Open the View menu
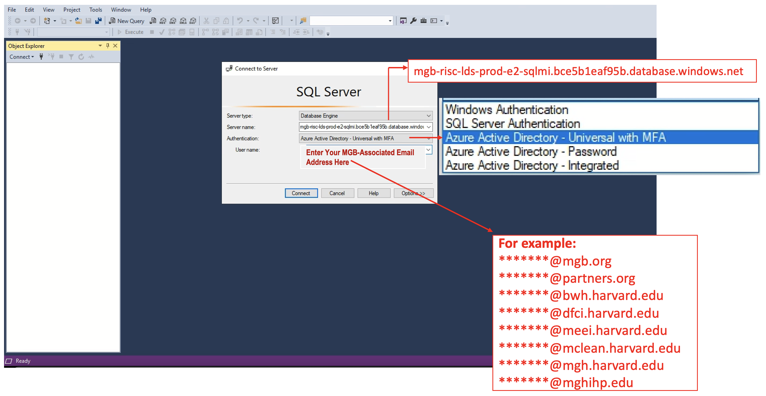Viewport: 766px width, 396px height. click(49, 9)
